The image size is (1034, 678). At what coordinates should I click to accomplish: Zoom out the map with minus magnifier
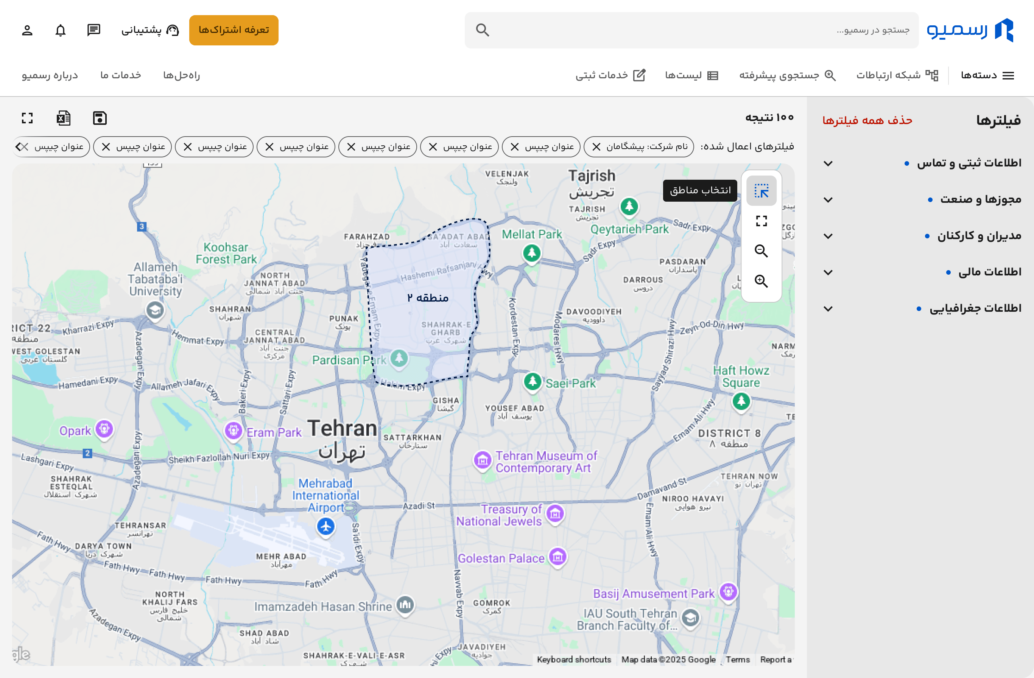coord(761,251)
